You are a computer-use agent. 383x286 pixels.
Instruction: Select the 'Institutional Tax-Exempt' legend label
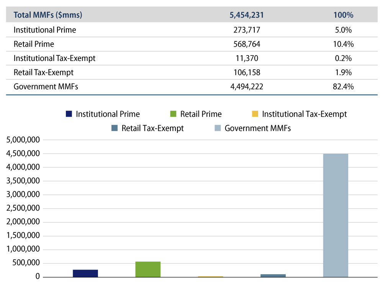coord(304,114)
